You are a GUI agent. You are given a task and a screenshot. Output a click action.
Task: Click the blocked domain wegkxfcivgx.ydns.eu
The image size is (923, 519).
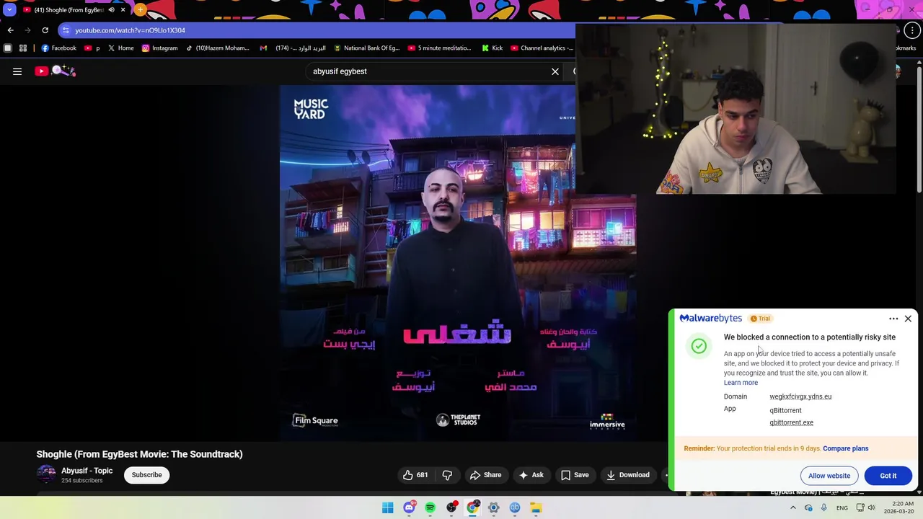click(800, 396)
